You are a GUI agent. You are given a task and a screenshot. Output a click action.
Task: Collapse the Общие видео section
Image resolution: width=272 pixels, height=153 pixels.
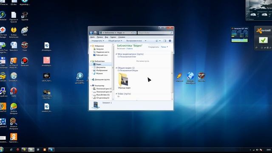116,68
